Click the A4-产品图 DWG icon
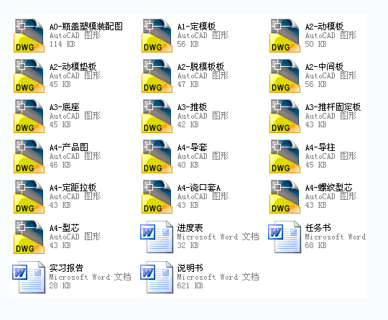 pyautogui.click(x=29, y=156)
